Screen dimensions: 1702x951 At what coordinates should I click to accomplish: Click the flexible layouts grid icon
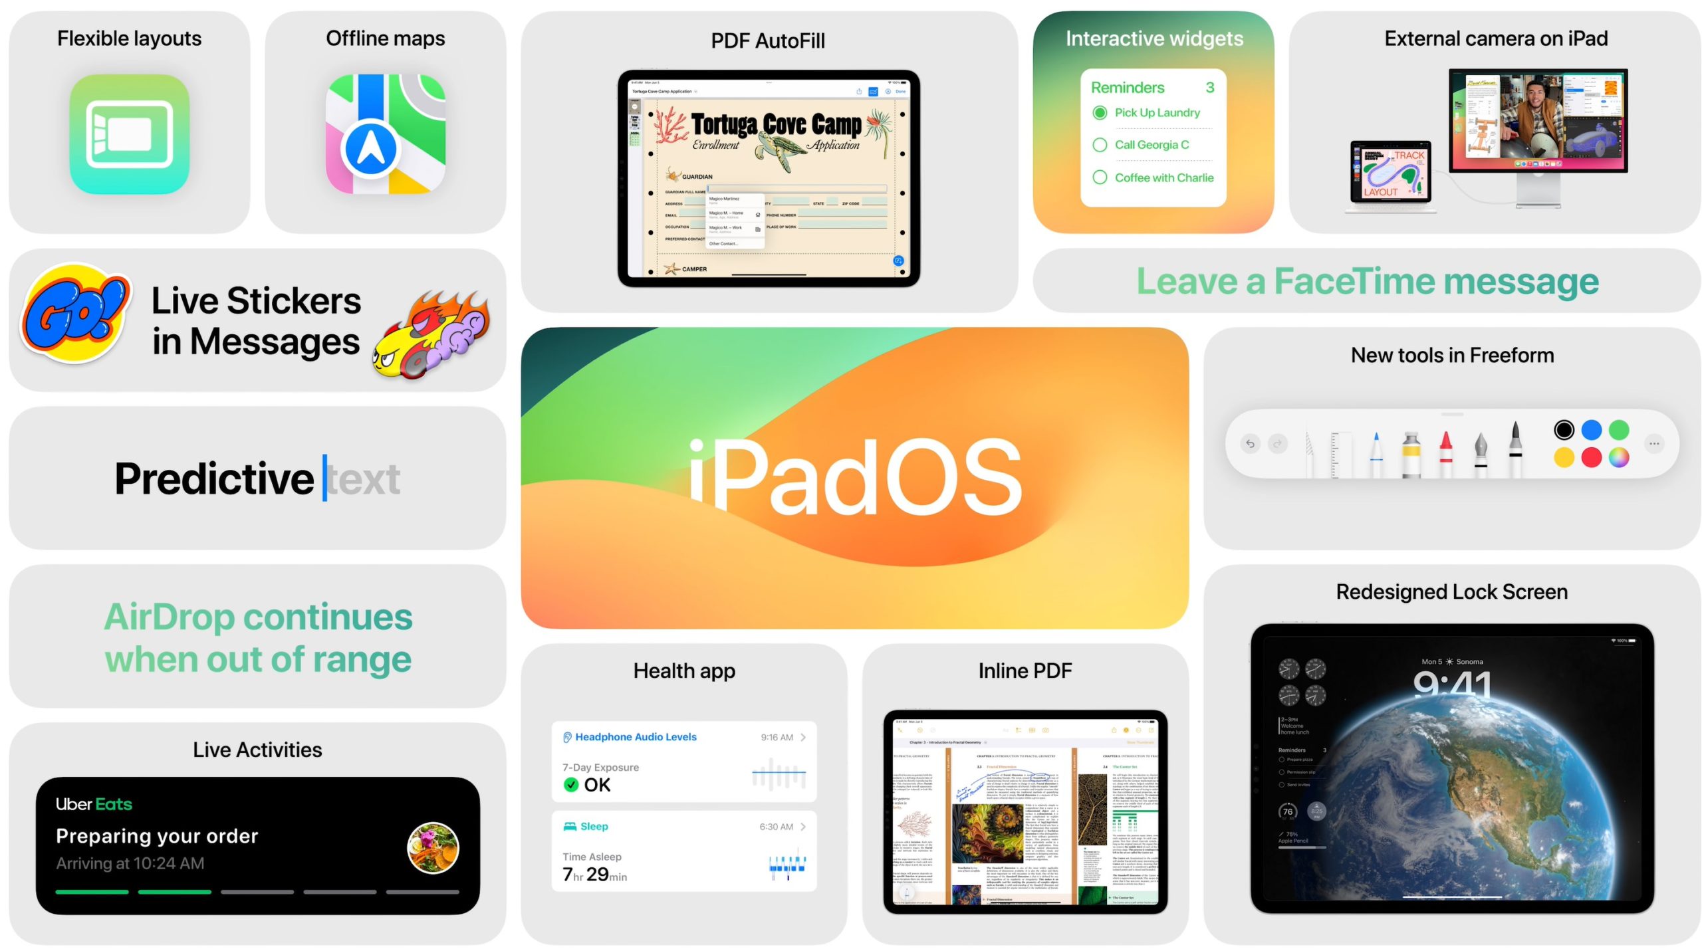pos(128,139)
